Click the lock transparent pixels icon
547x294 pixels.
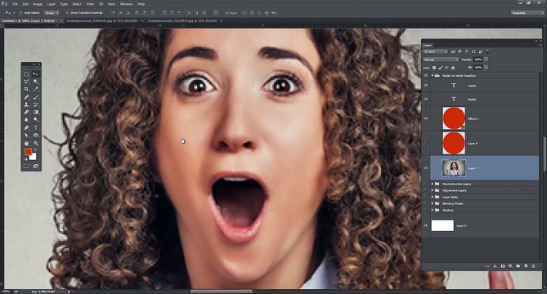click(434, 68)
